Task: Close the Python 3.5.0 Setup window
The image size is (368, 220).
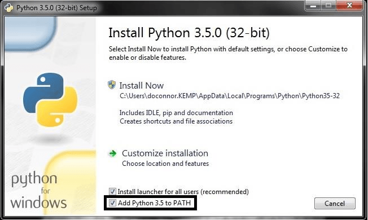Action: (349, 6)
